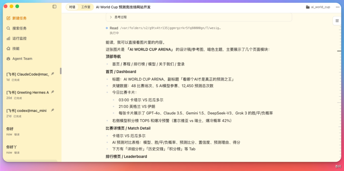Open 搜索任务 in sidebar
This screenshot has width=344, height=171.
pos(19,28)
